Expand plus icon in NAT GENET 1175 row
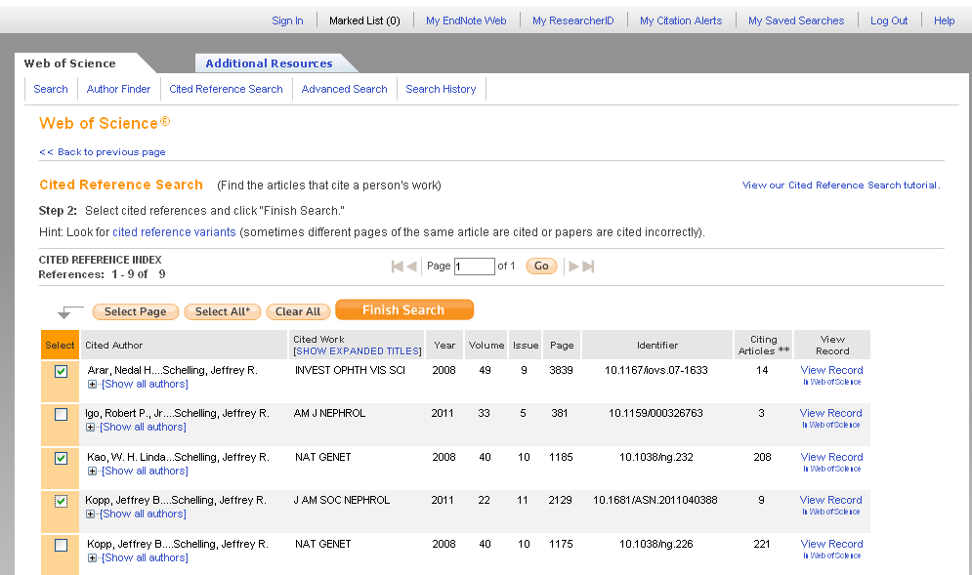Viewport: 972px width, 575px height. tap(92, 557)
